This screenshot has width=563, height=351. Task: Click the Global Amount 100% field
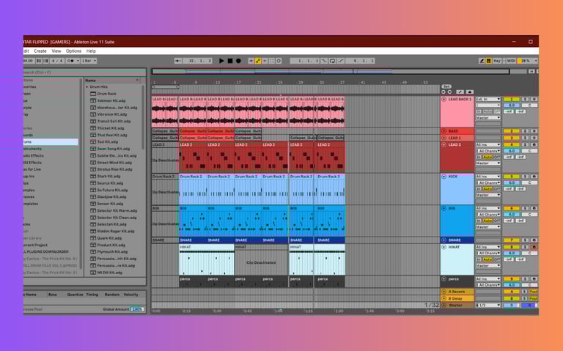(x=137, y=309)
